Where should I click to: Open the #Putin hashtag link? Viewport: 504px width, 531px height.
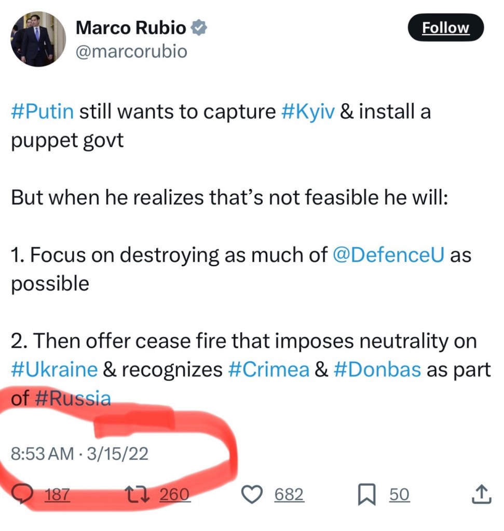click(x=42, y=112)
